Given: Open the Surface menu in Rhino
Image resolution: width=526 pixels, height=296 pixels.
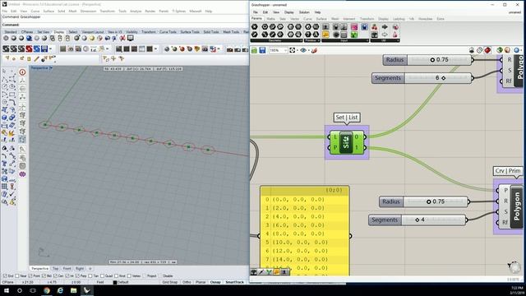Looking at the screenshot, I should [x=48, y=11].
